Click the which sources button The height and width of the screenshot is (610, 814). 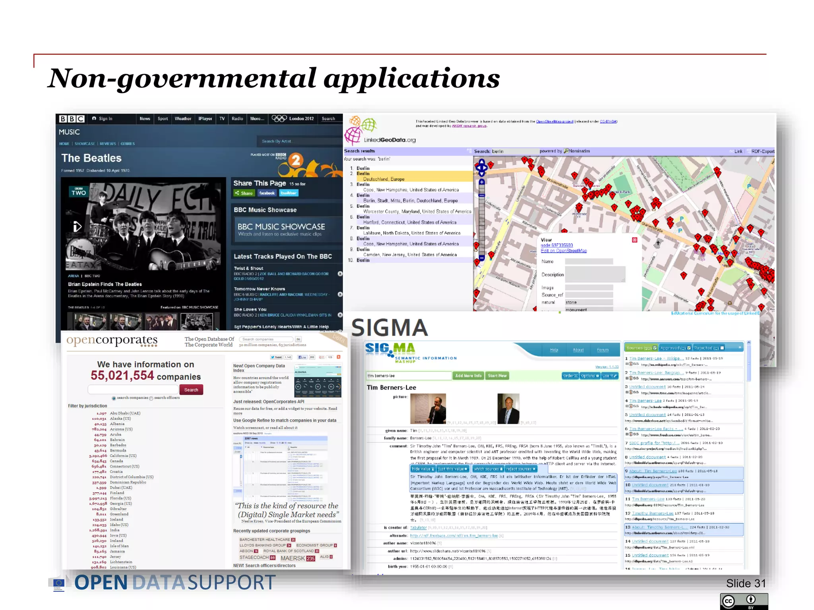pyautogui.click(x=488, y=469)
